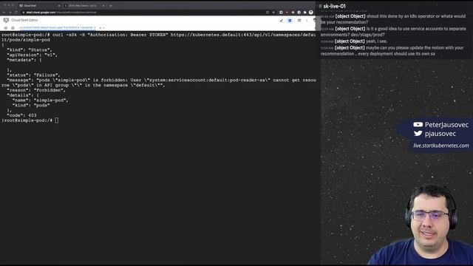Click the '"reason": "Forbidden"' line

tap(36, 90)
